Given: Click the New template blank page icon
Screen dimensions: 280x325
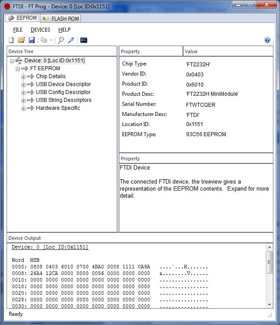Looking at the screenshot, I should (11, 40).
